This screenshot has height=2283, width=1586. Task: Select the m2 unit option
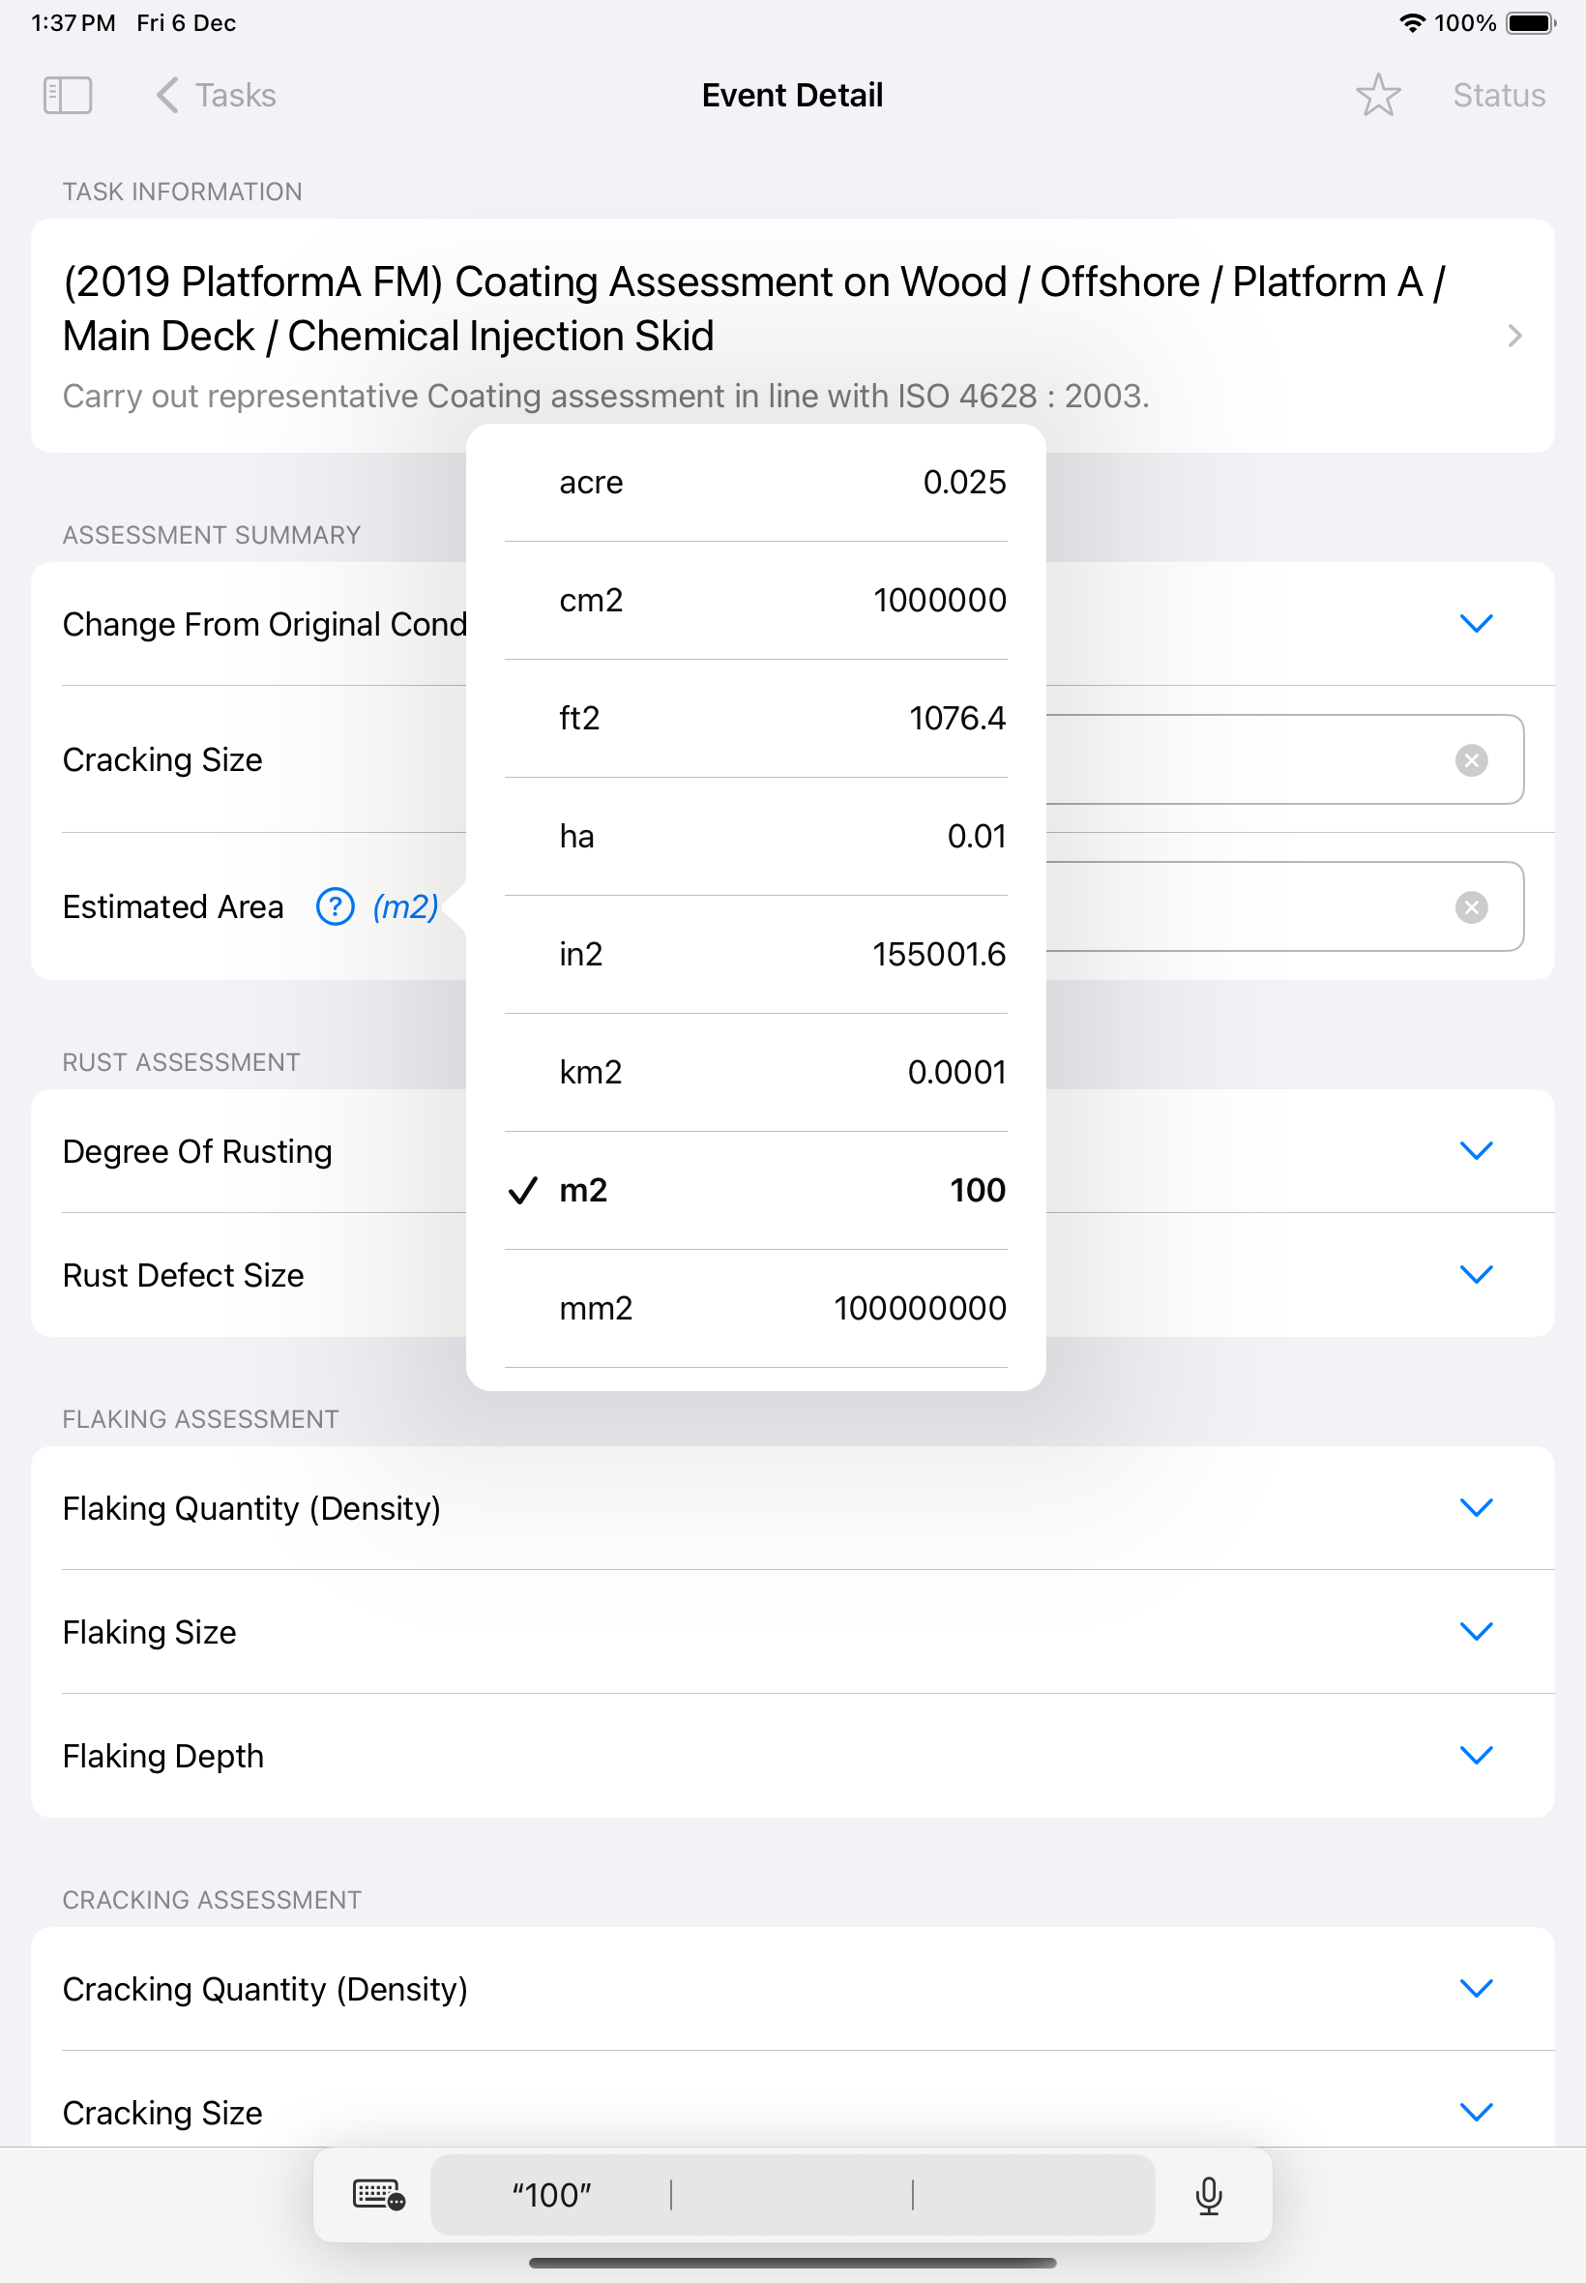tap(755, 1191)
